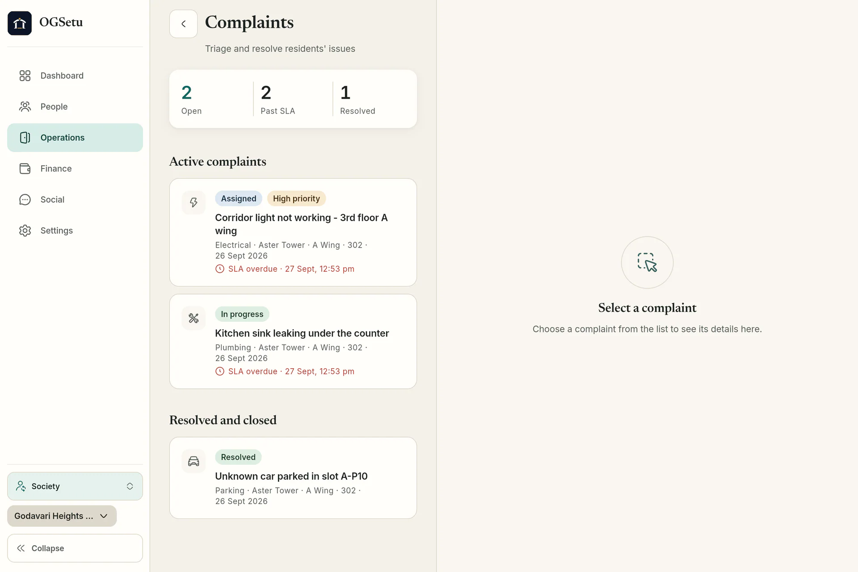Click the double-chevron Collapse icon
Viewport: 858px width, 572px height.
tap(21, 548)
